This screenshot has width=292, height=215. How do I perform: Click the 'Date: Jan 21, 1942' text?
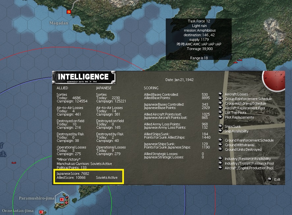[x=180, y=80]
